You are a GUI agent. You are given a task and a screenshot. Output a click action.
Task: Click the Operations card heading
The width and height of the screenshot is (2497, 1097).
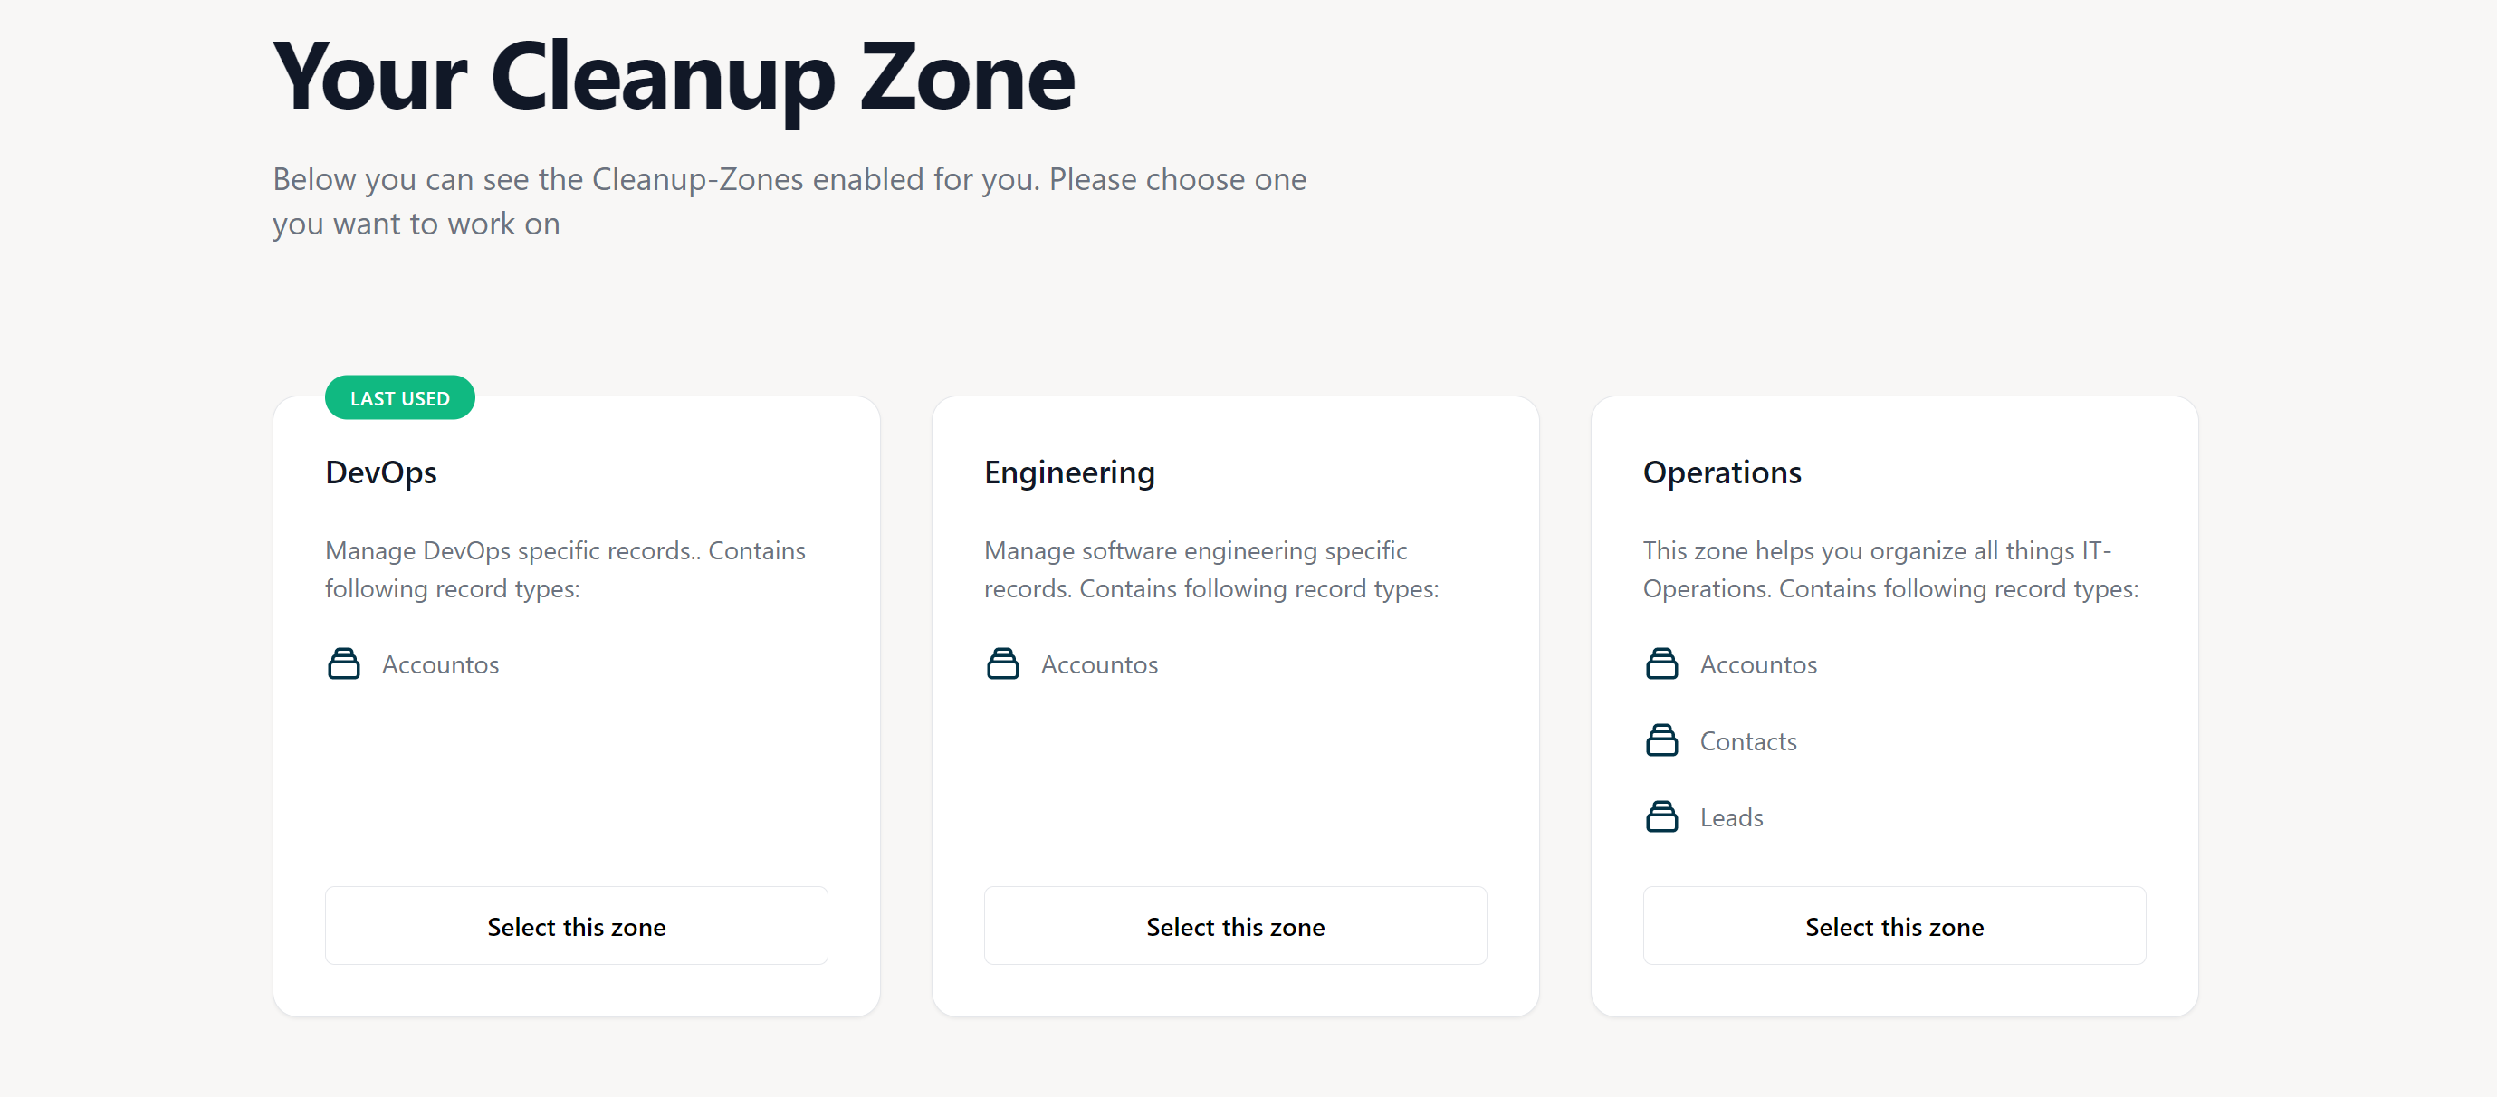tap(1721, 472)
